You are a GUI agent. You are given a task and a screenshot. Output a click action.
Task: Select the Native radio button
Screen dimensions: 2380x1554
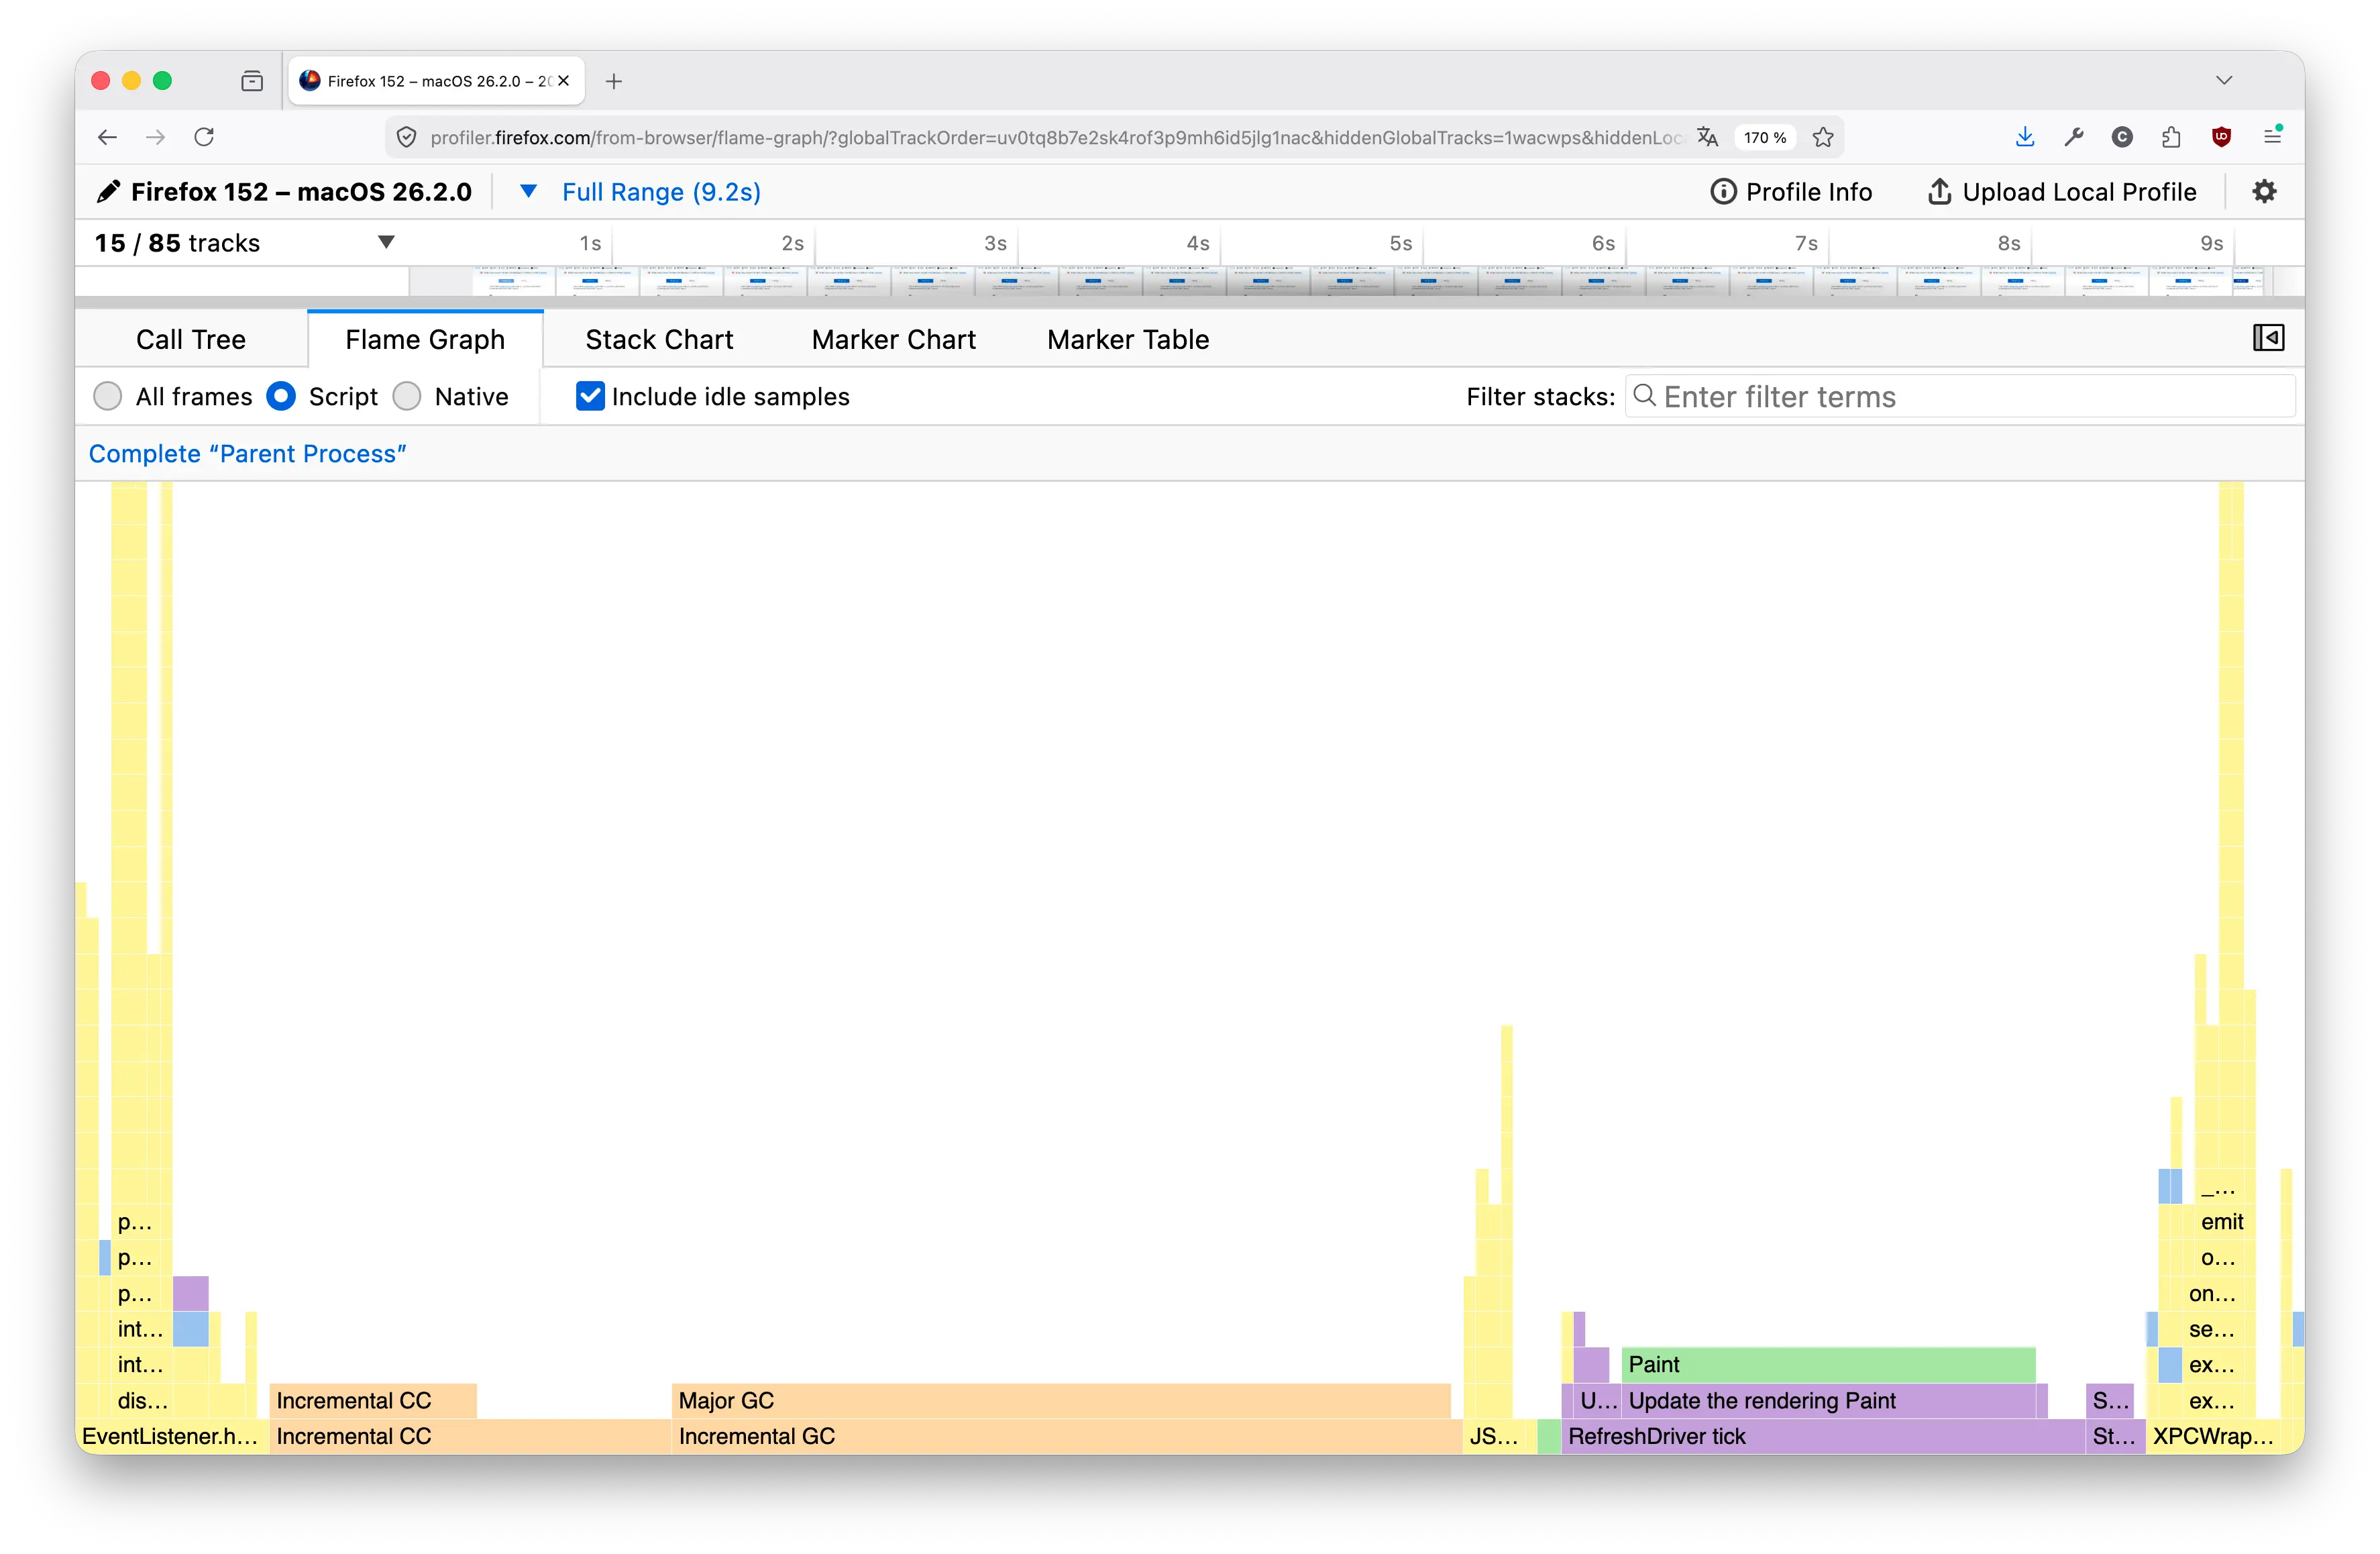coord(406,396)
